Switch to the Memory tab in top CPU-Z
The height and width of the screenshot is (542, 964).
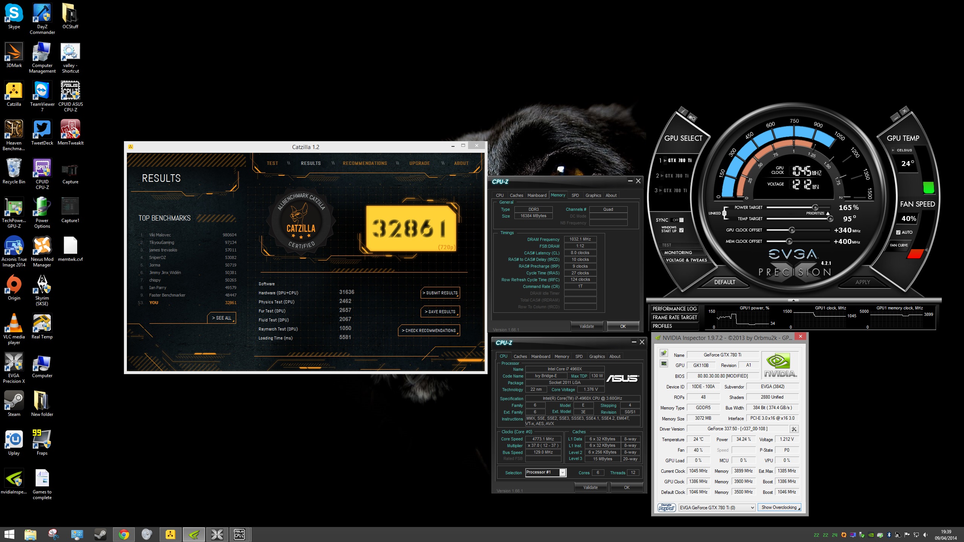click(558, 195)
